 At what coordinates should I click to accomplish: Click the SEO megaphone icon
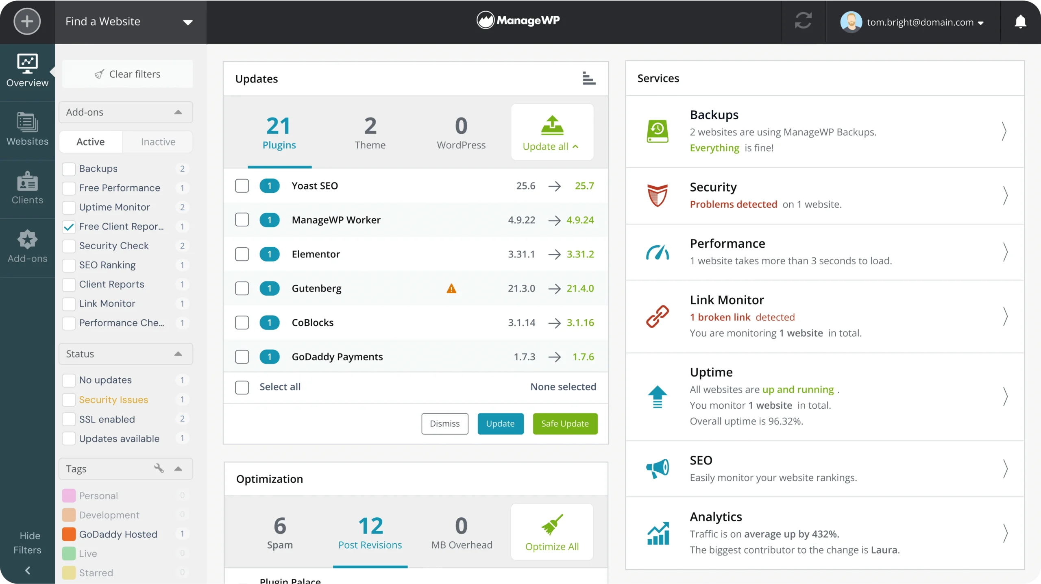tap(658, 469)
